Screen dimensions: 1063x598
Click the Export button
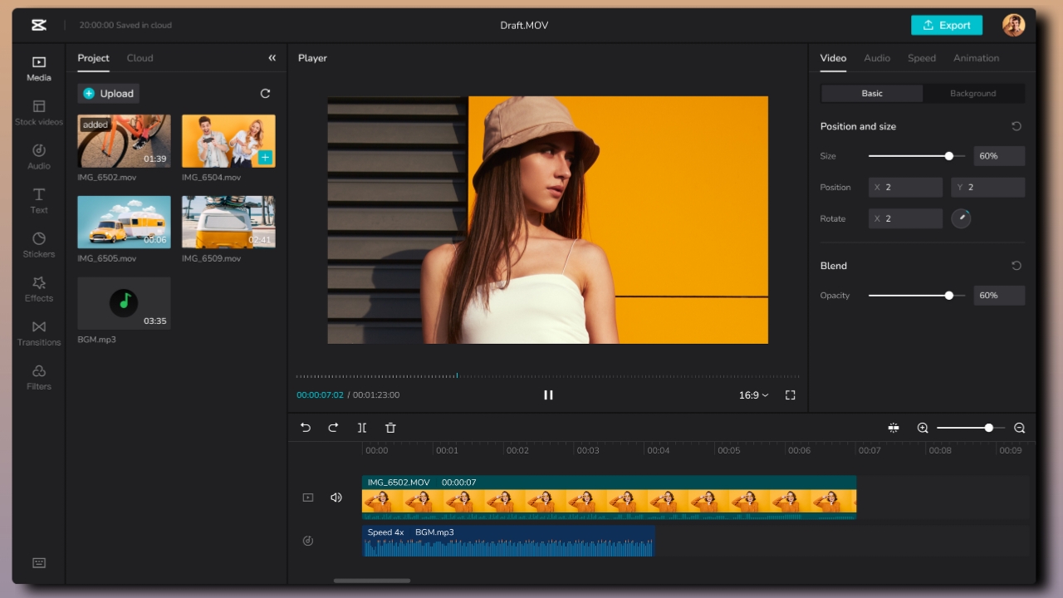(947, 25)
